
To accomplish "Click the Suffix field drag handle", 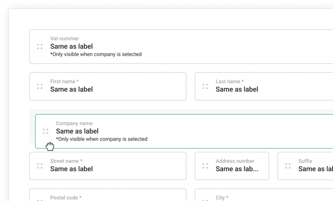I will [288, 166].
